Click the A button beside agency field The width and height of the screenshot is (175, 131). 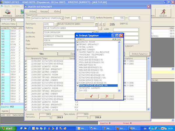click(x=100, y=24)
